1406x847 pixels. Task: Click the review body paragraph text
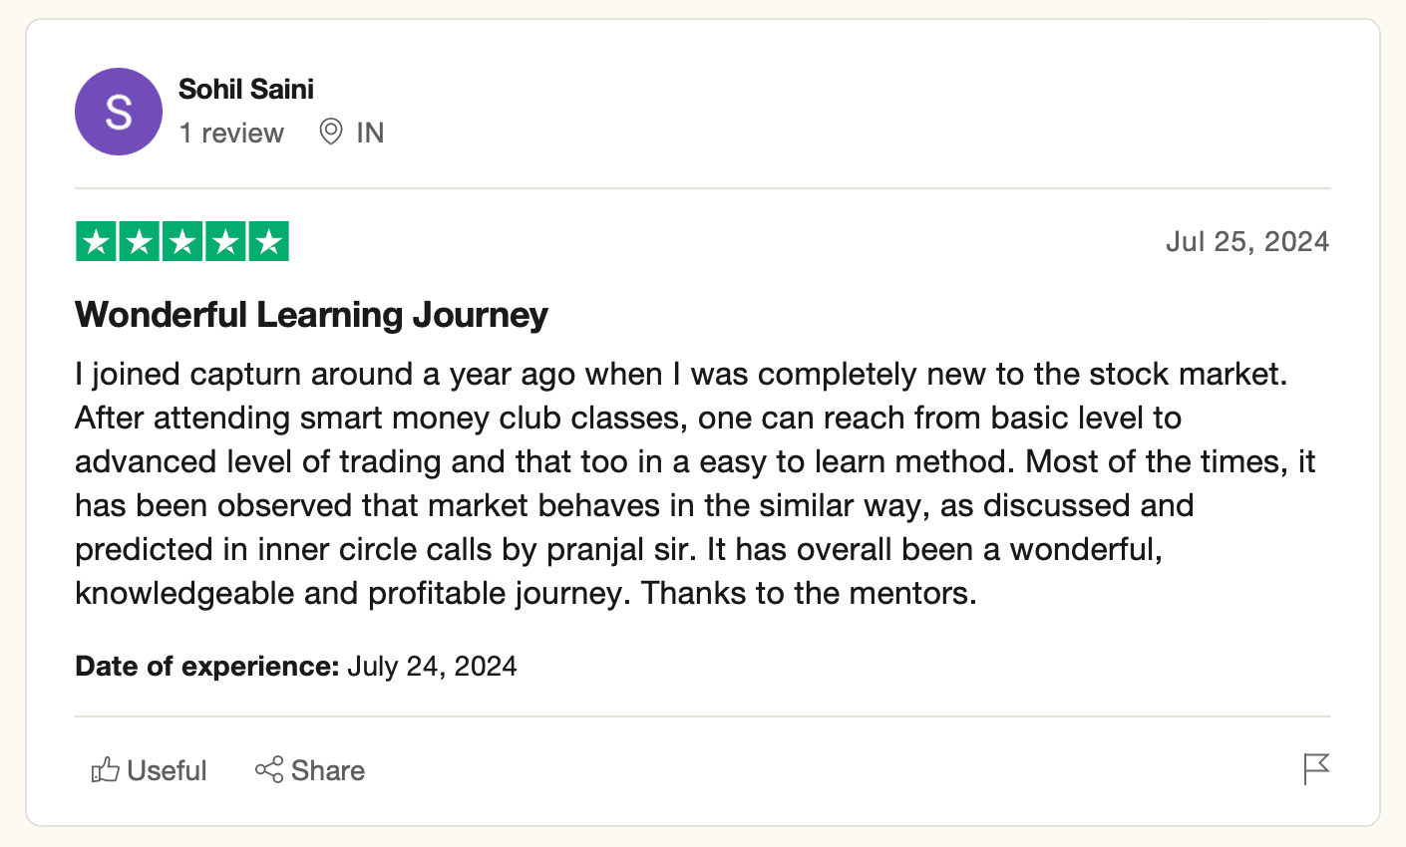(695, 483)
